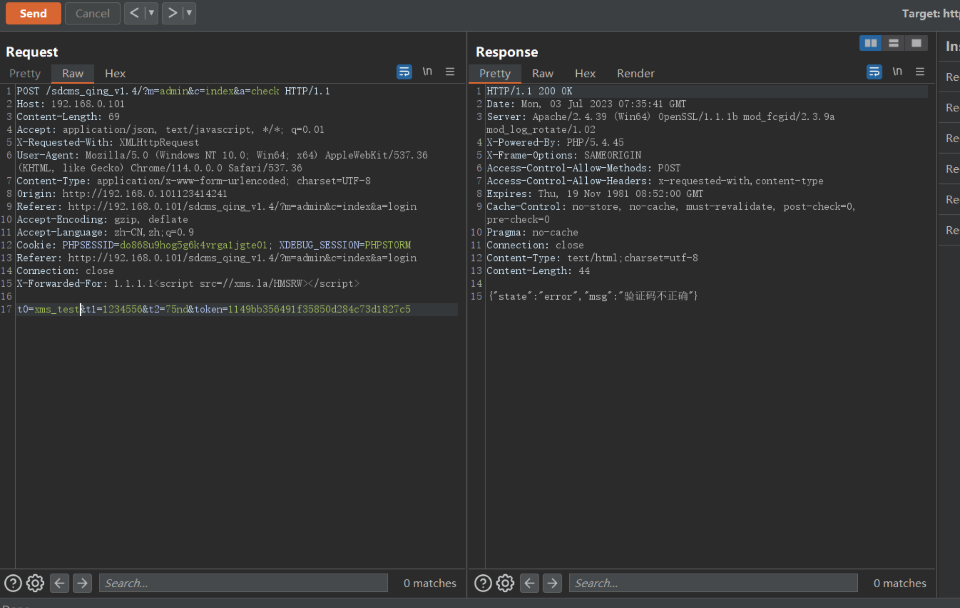Click the Target label at top right
The width and height of the screenshot is (960, 608).
point(930,13)
